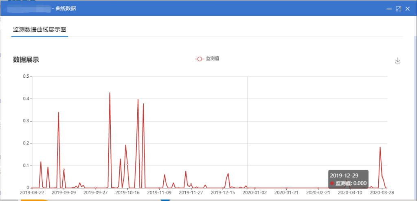Click the 2019-08-22 x-axis label
The height and width of the screenshot is (201, 417).
(31, 192)
